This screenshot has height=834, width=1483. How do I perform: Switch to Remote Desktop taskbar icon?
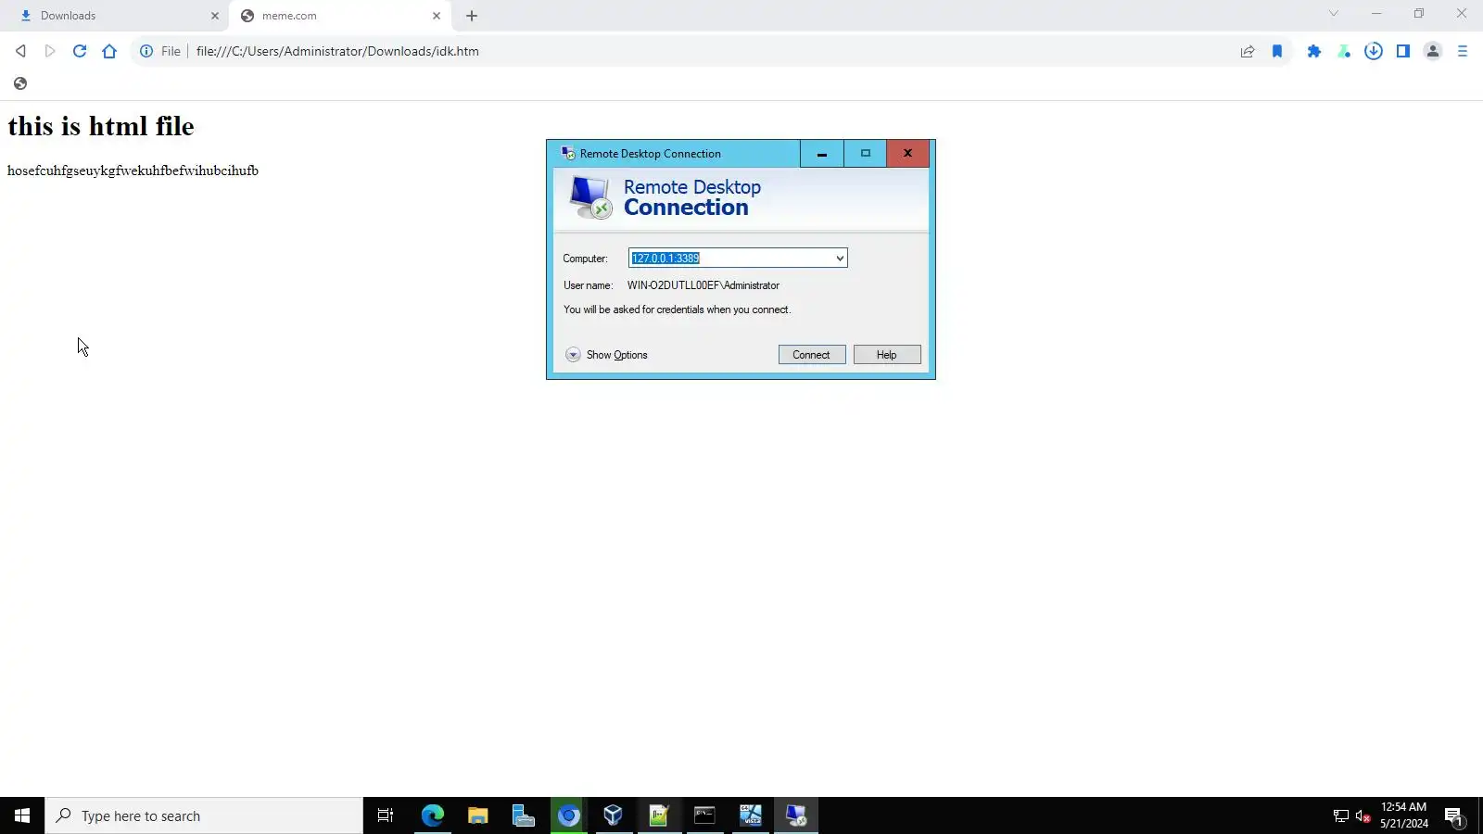(796, 815)
